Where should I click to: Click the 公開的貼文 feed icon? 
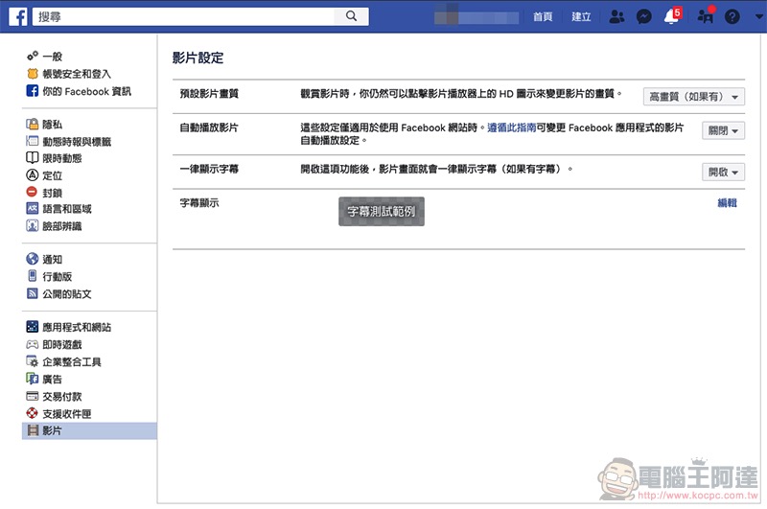click(x=33, y=293)
